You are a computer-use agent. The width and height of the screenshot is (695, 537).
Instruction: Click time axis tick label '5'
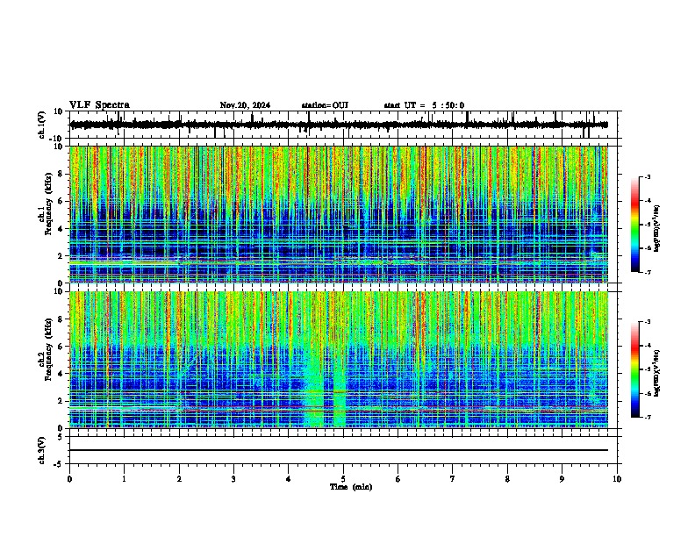click(x=343, y=479)
